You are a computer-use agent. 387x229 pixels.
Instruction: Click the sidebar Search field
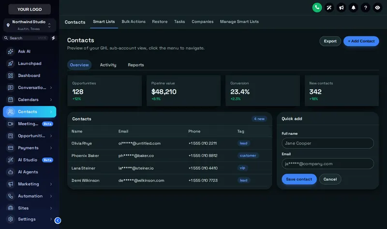[x=26, y=38]
